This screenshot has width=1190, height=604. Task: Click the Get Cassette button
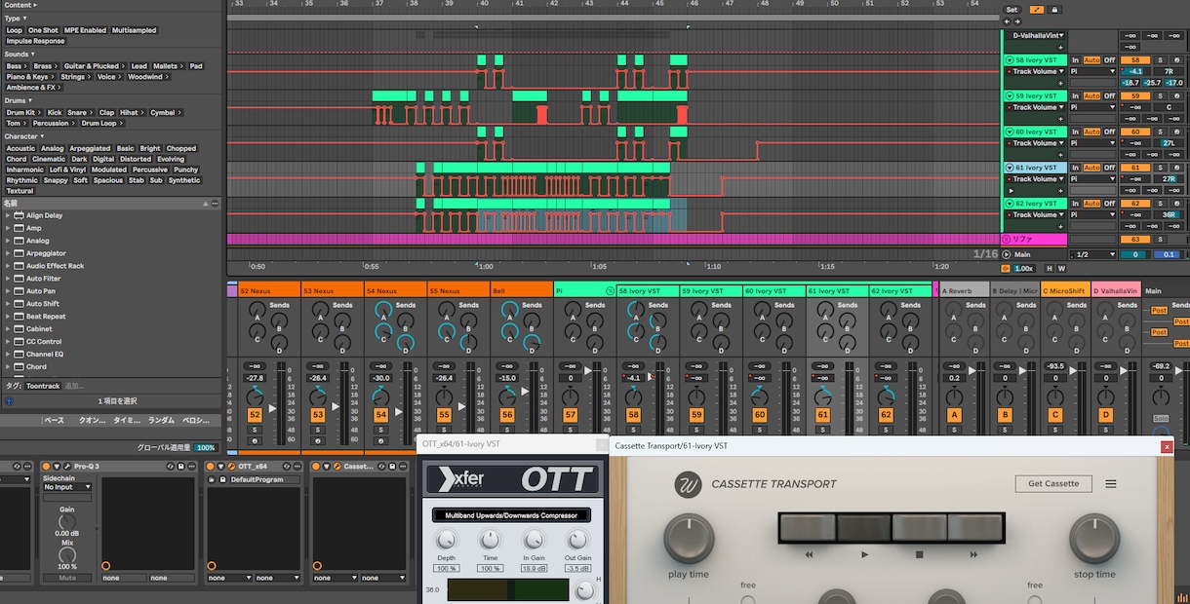pyautogui.click(x=1053, y=484)
